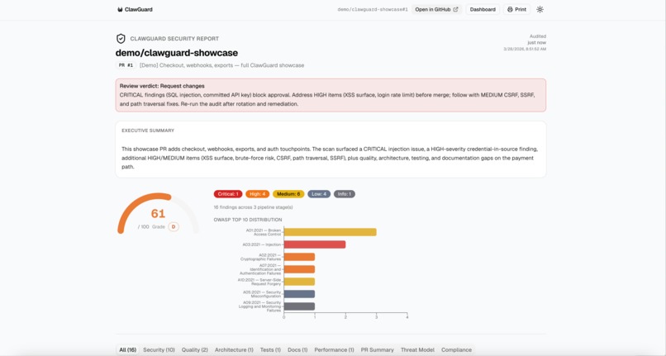Click the CLAWGUARD SECURITY REPORT label
The image size is (666, 356).
174,39
